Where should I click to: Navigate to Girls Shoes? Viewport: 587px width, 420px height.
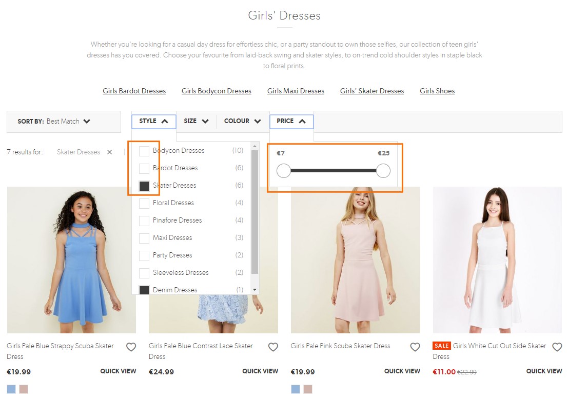point(437,91)
